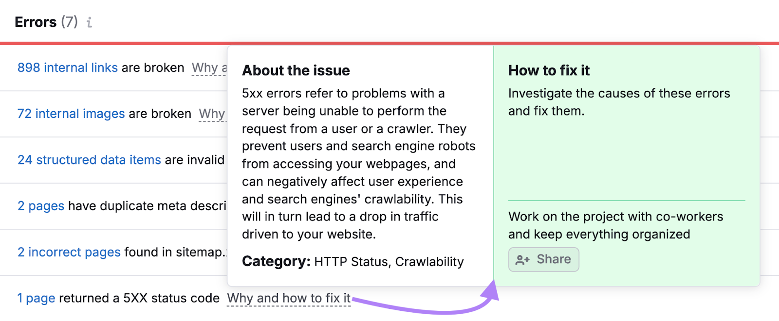Viewport: 779px width, 321px height.
Task: Open the "1 page" 5XX status code report
Action: tap(36, 298)
